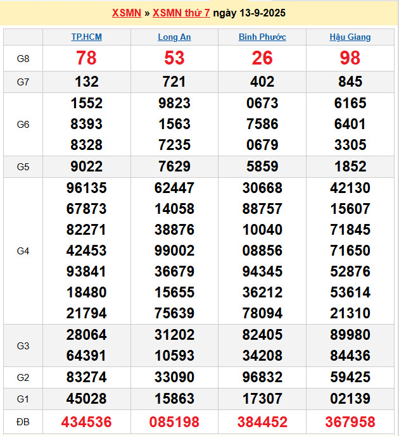Open the XSMN link in the header
Image resolution: width=399 pixels, height=436 pixels.
pos(126,13)
